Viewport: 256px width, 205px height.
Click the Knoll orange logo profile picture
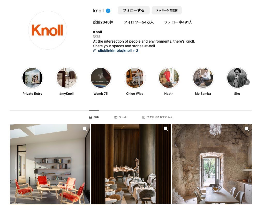48,30
